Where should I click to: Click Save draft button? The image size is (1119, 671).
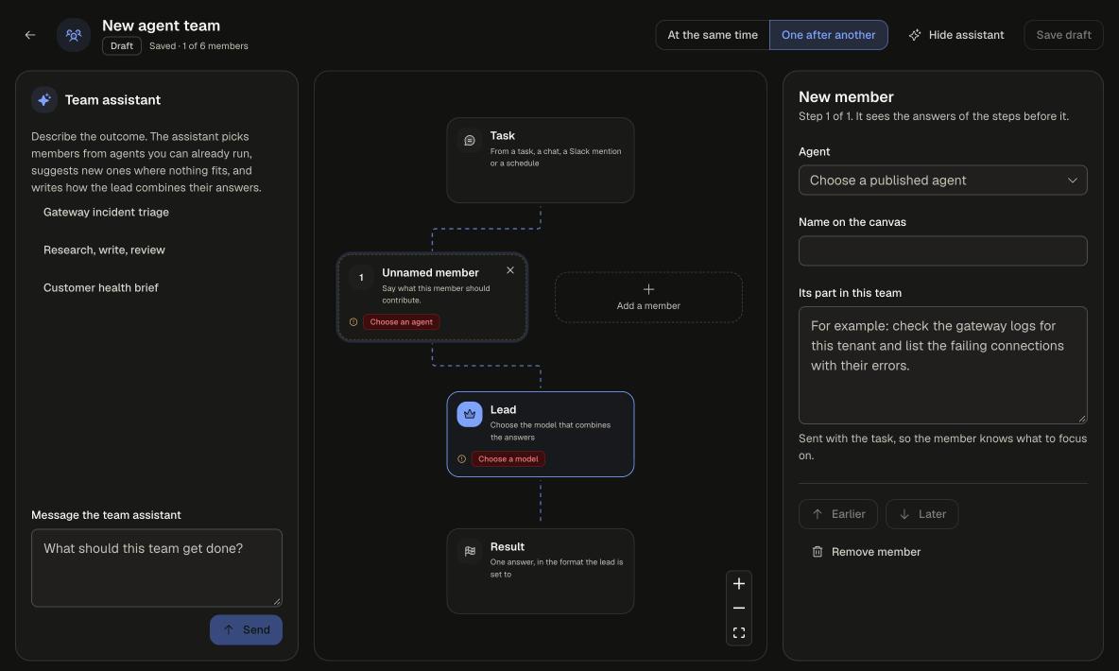tap(1063, 35)
